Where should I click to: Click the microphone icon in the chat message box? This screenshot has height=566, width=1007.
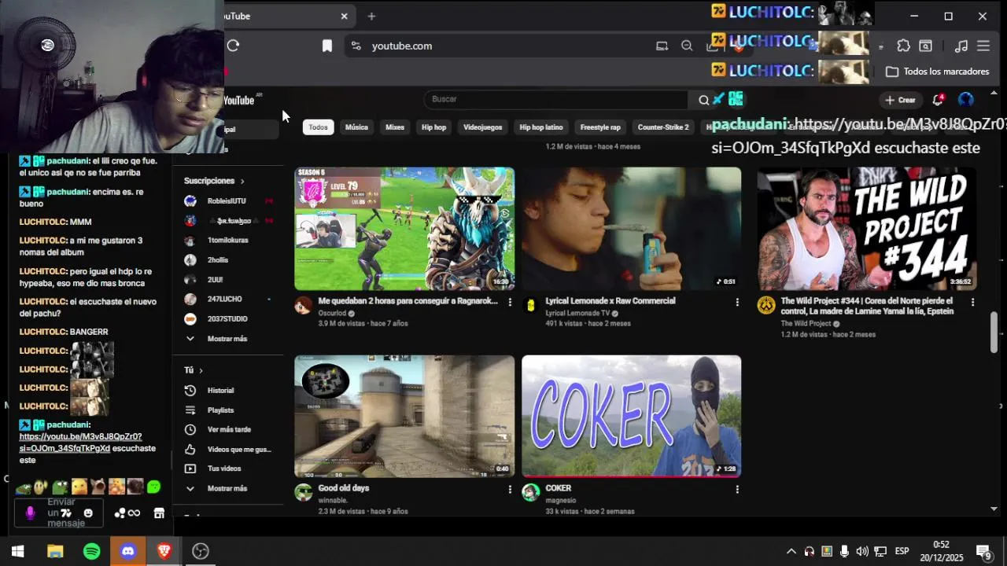(30, 513)
